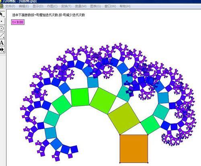This screenshot has width=201, height=166.
Task: Select the Text tool labeled A
Action: (x=2, y=43)
